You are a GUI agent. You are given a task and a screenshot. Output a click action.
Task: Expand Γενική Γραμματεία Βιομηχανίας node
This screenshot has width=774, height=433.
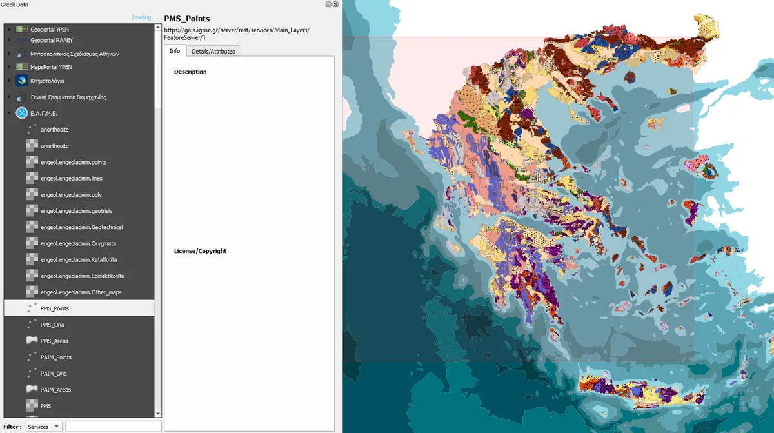9,97
